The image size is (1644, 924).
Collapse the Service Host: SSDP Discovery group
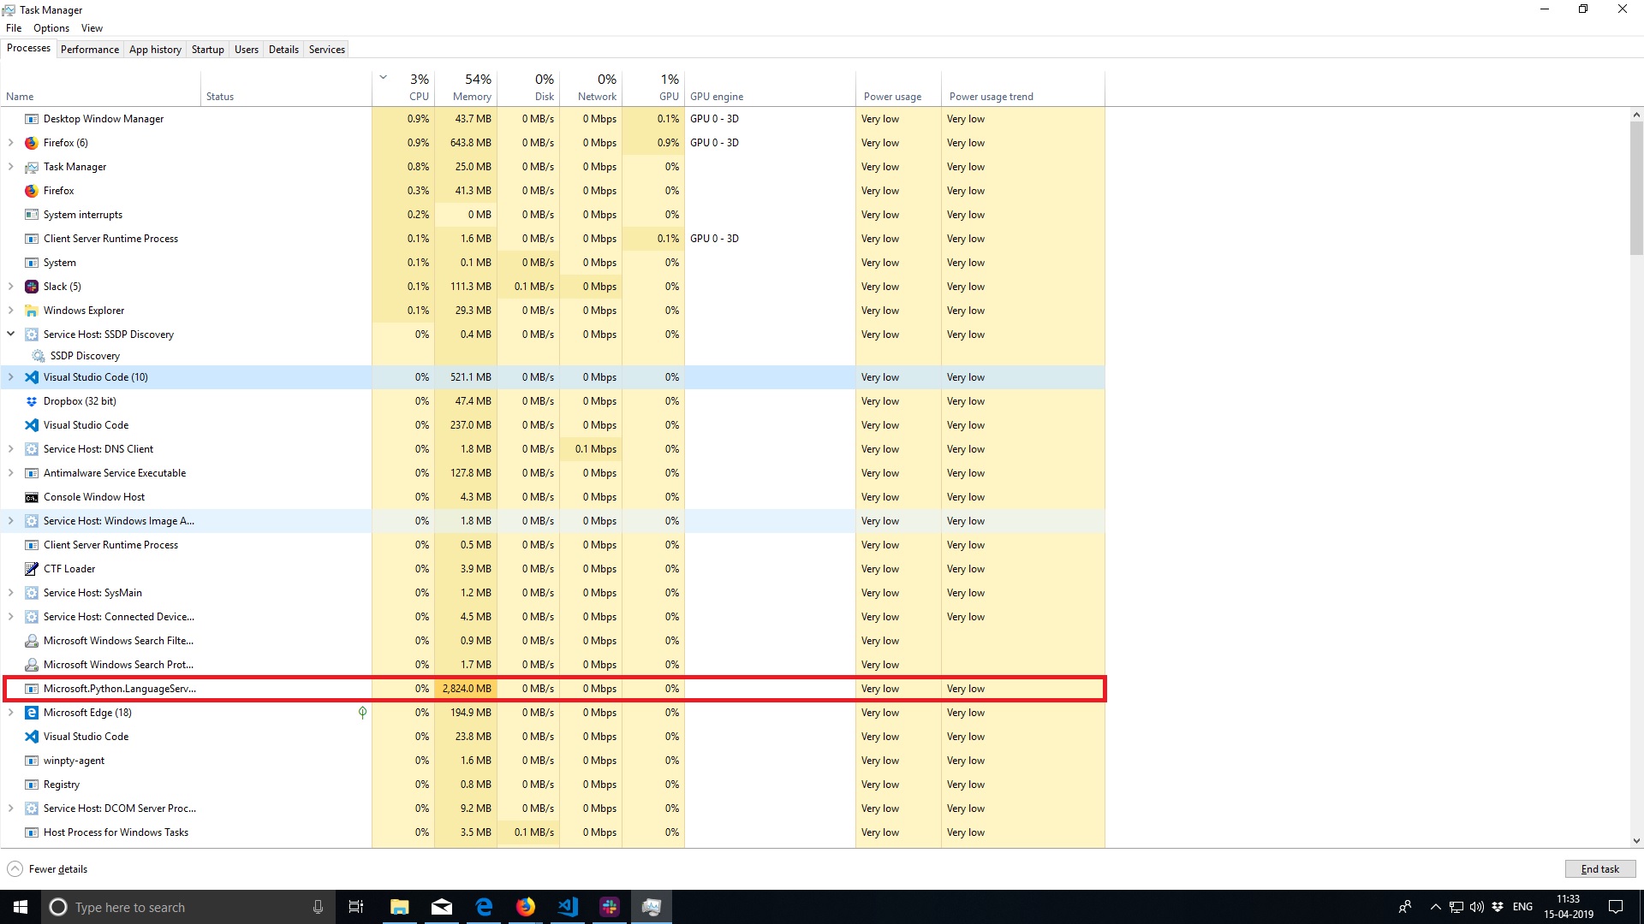tap(10, 334)
